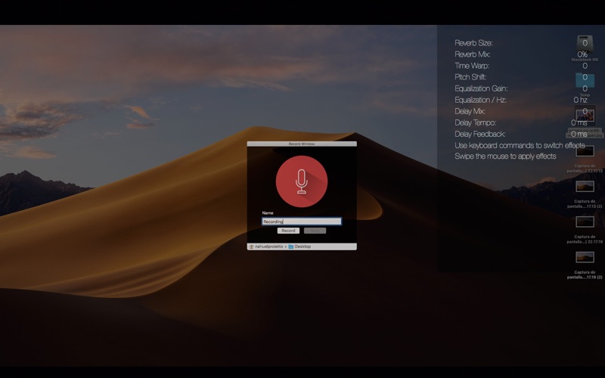
Task: Click the Delay Feedback label
Action: (480, 135)
